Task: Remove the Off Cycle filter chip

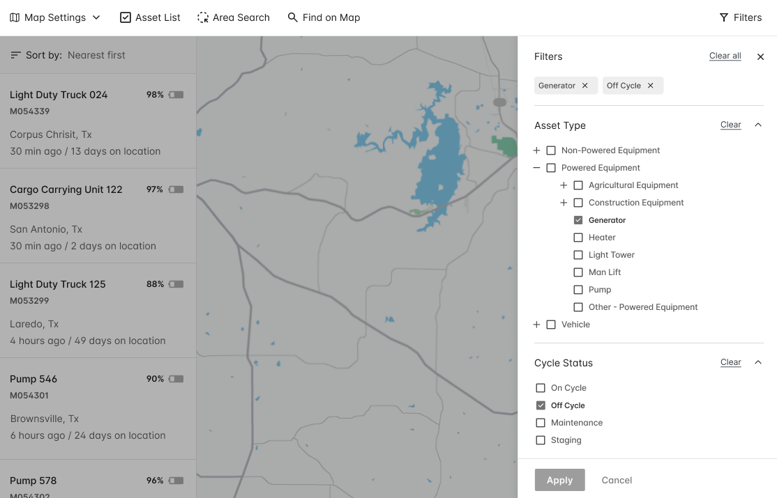Action: pos(651,86)
